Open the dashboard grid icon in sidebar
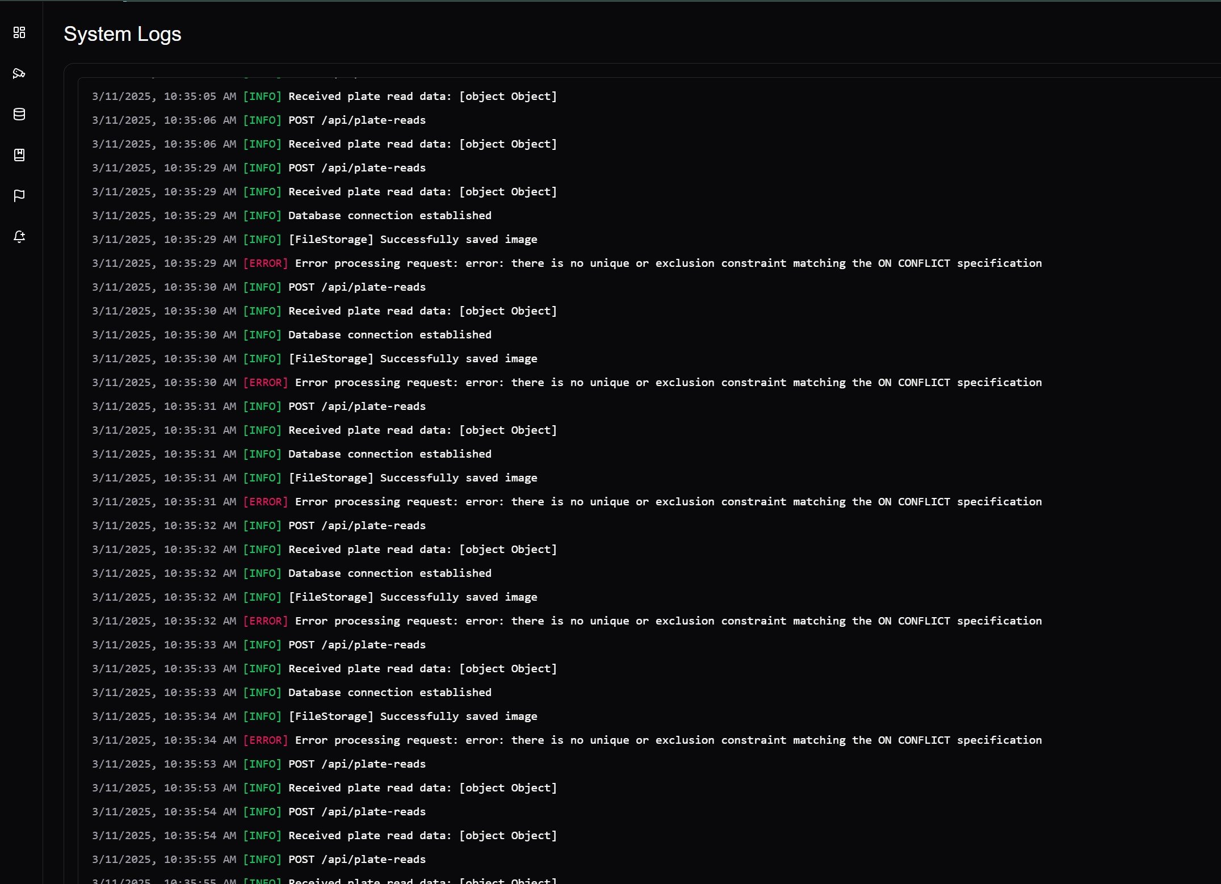The width and height of the screenshot is (1221, 884). (x=19, y=32)
